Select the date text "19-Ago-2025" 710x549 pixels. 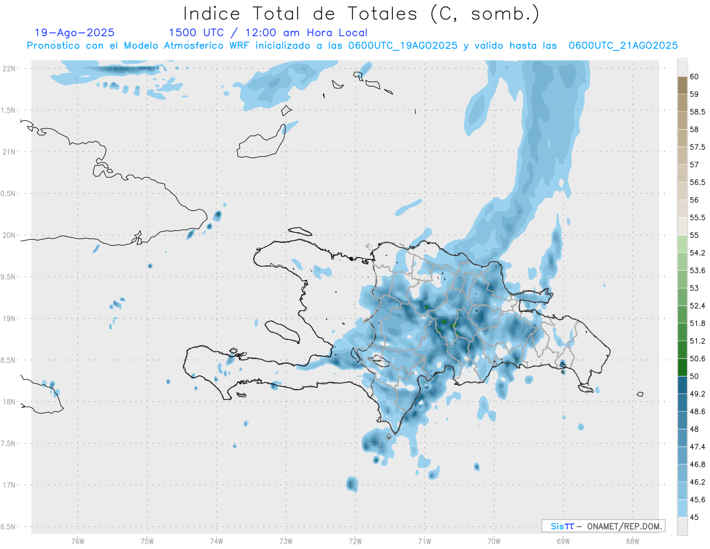75,33
